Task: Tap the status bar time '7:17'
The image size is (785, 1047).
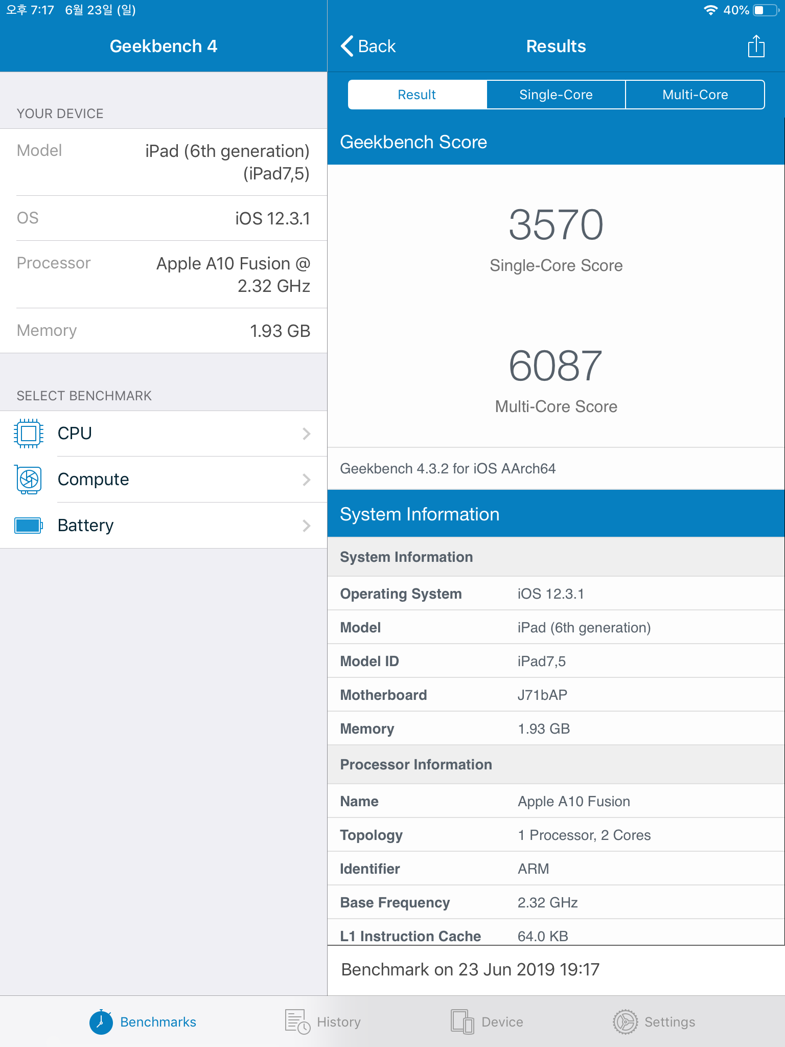Action: [x=42, y=10]
